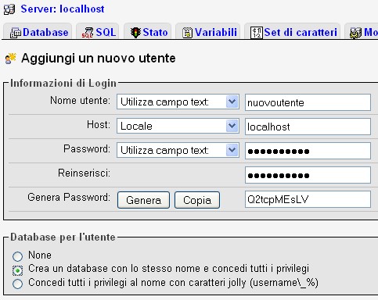Open the Host Locale dropdown

pyautogui.click(x=178, y=126)
